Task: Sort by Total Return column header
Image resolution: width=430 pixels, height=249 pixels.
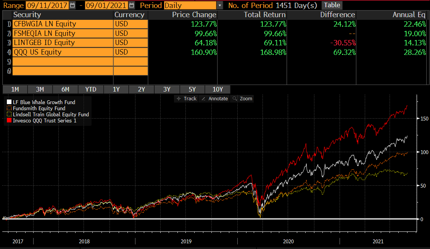Action: 265,15
